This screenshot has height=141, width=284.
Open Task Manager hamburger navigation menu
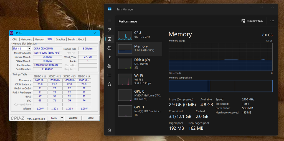pyautogui.click(x=109, y=21)
